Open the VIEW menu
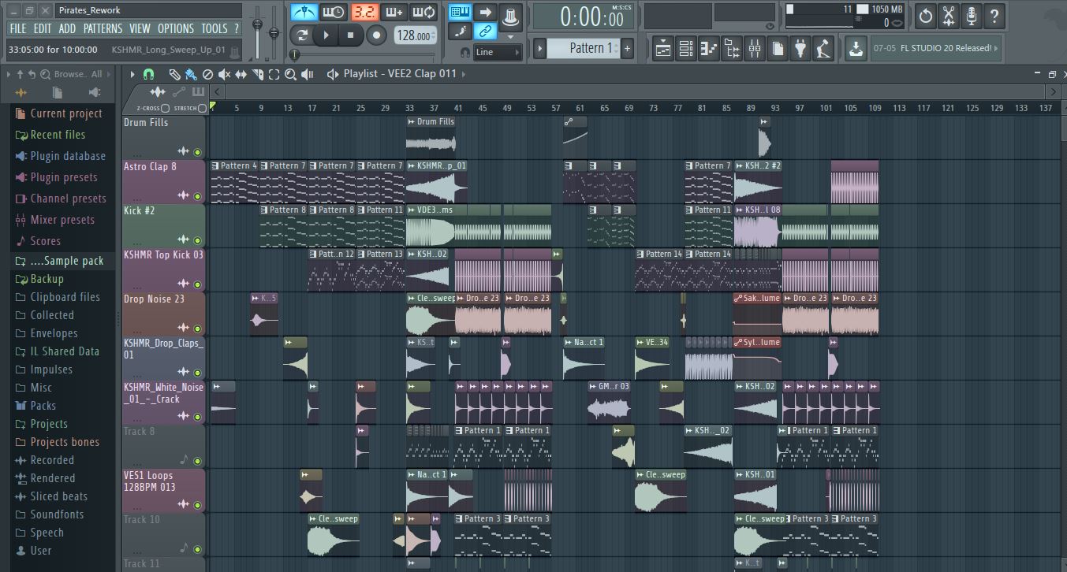1067x572 pixels. (140, 28)
